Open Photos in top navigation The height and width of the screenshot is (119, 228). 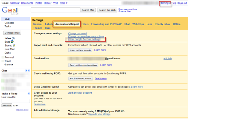(x=38, y=3)
